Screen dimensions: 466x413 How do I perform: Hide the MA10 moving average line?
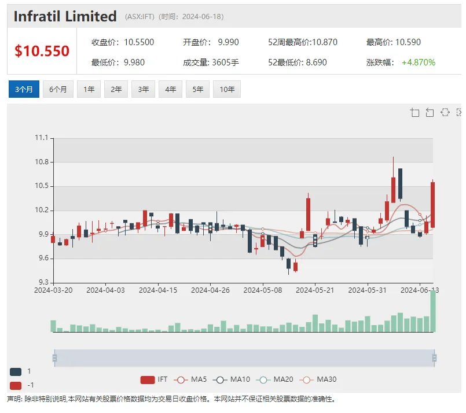tap(232, 379)
